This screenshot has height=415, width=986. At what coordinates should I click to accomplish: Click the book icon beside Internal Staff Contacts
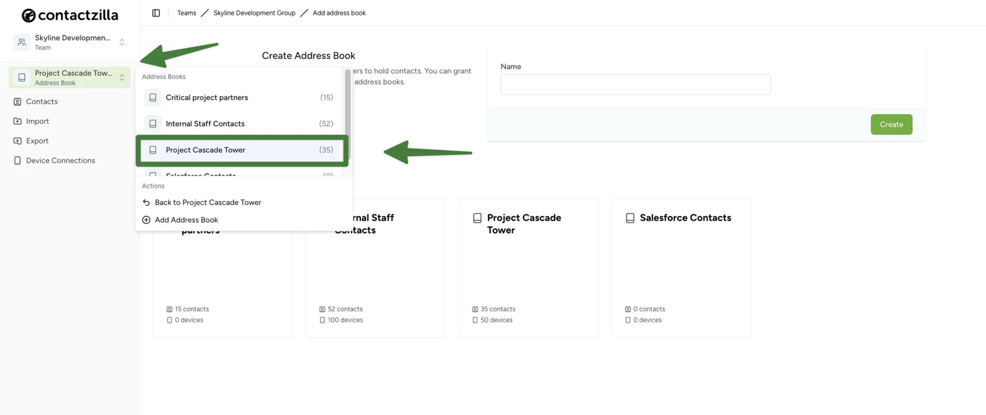pyautogui.click(x=153, y=124)
